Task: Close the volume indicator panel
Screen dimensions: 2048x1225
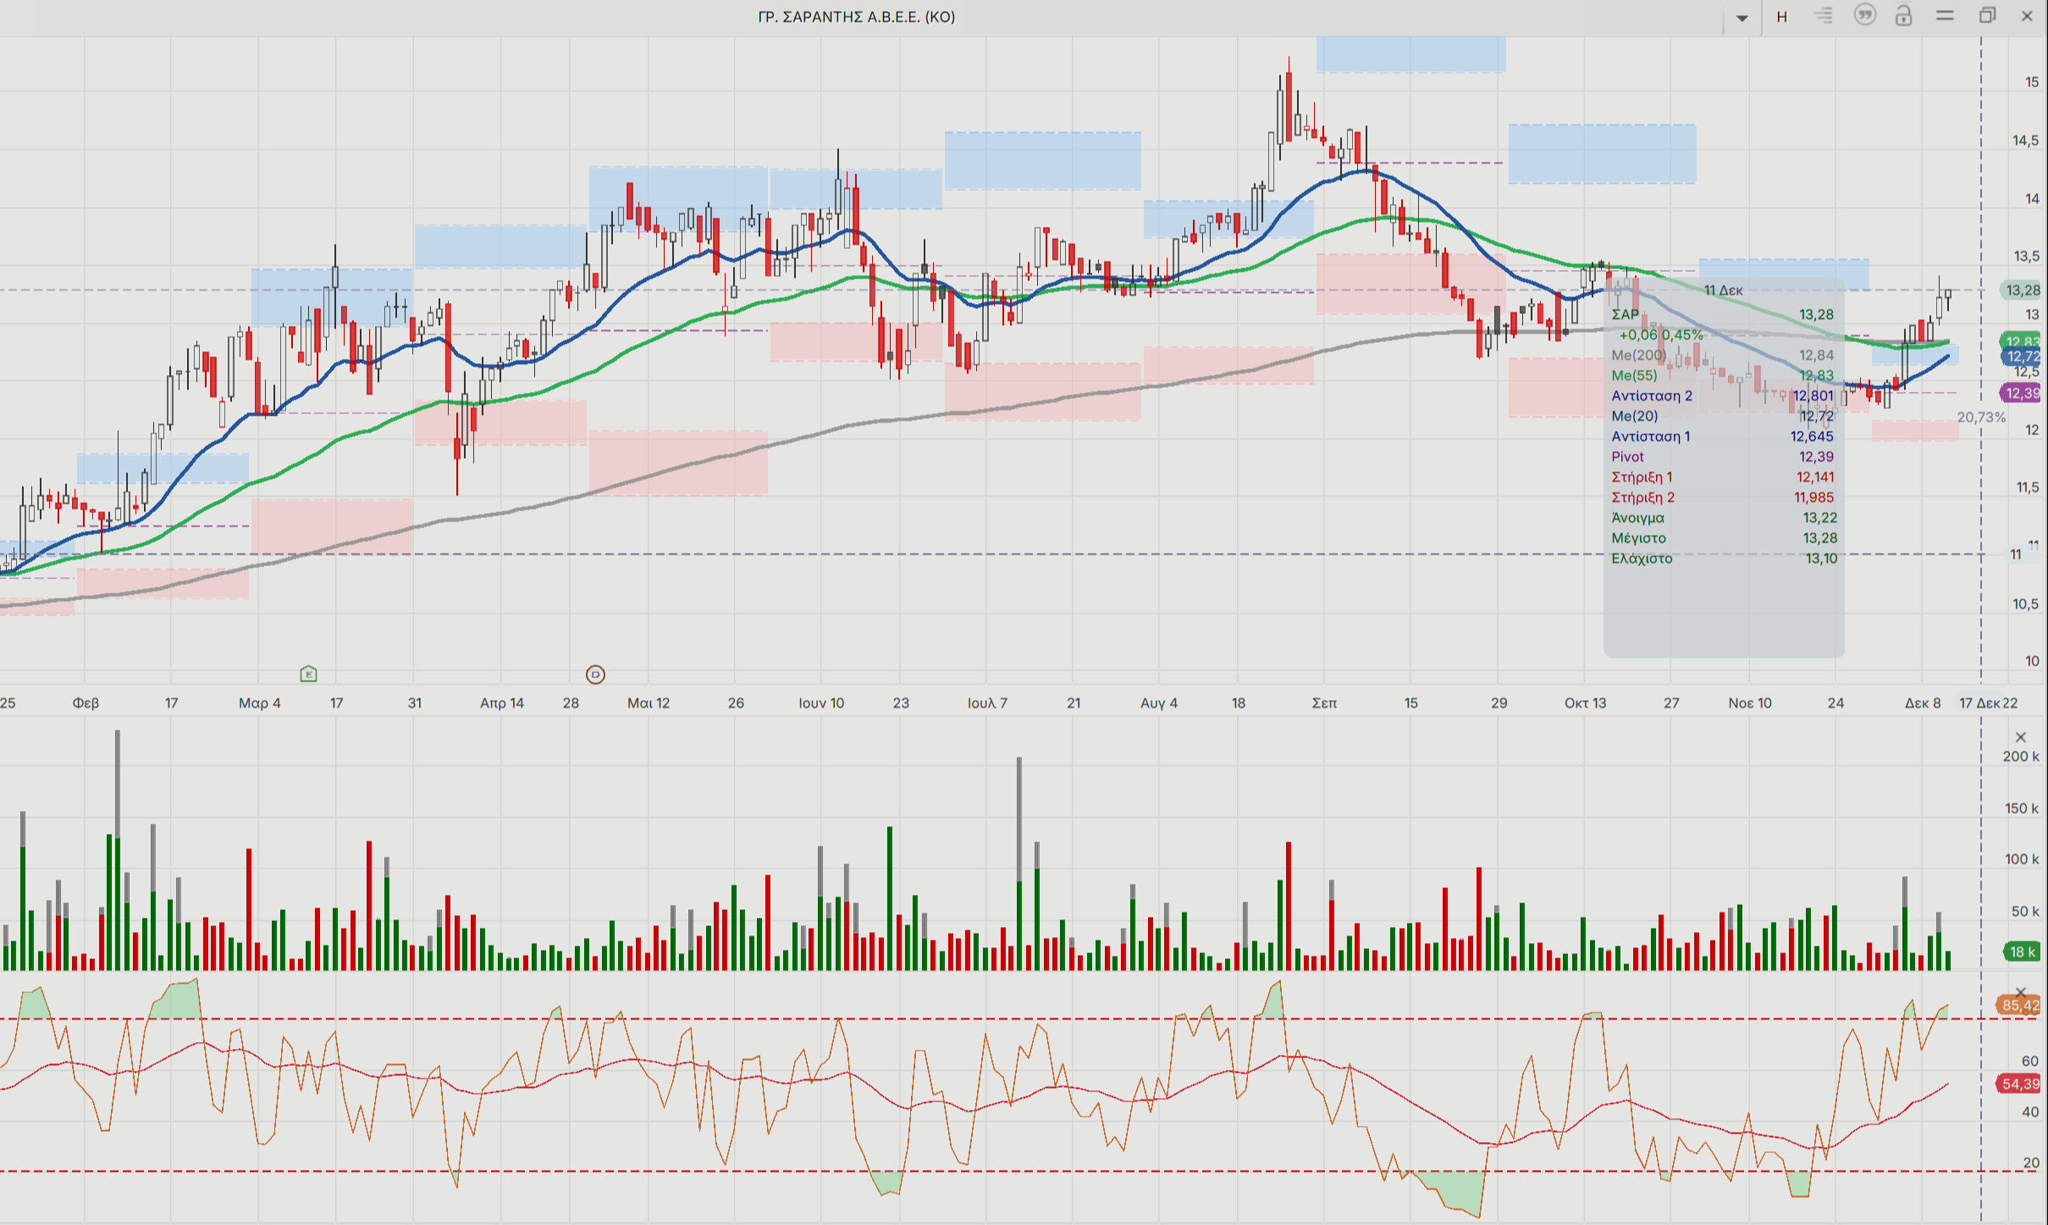Action: (x=2021, y=737)
